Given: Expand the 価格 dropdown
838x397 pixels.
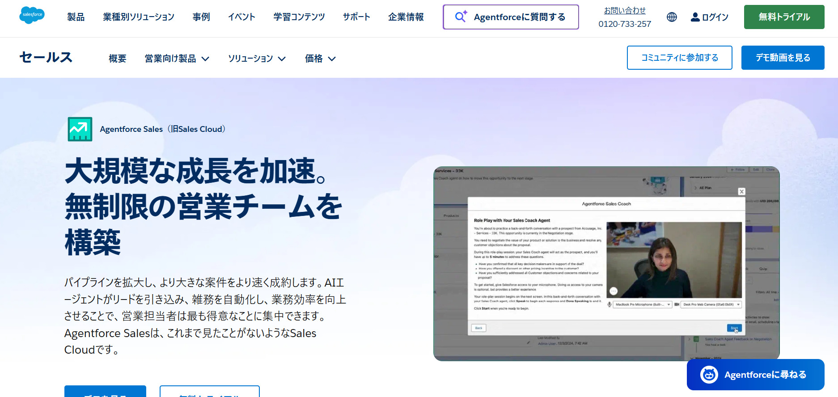Looking at the screenshot, I should [320, 59].
